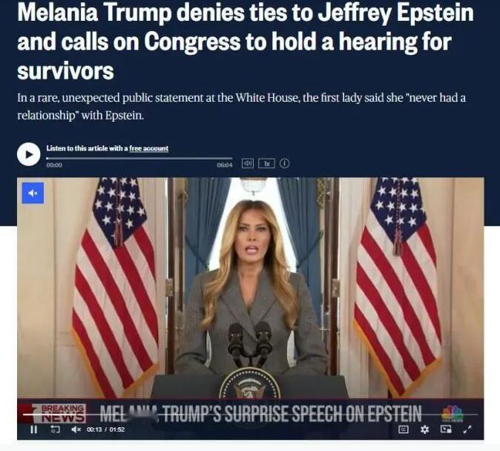Toggle the muted volume icon in video bar
Viewport: 500px width, 451px height.
(76, 429)
